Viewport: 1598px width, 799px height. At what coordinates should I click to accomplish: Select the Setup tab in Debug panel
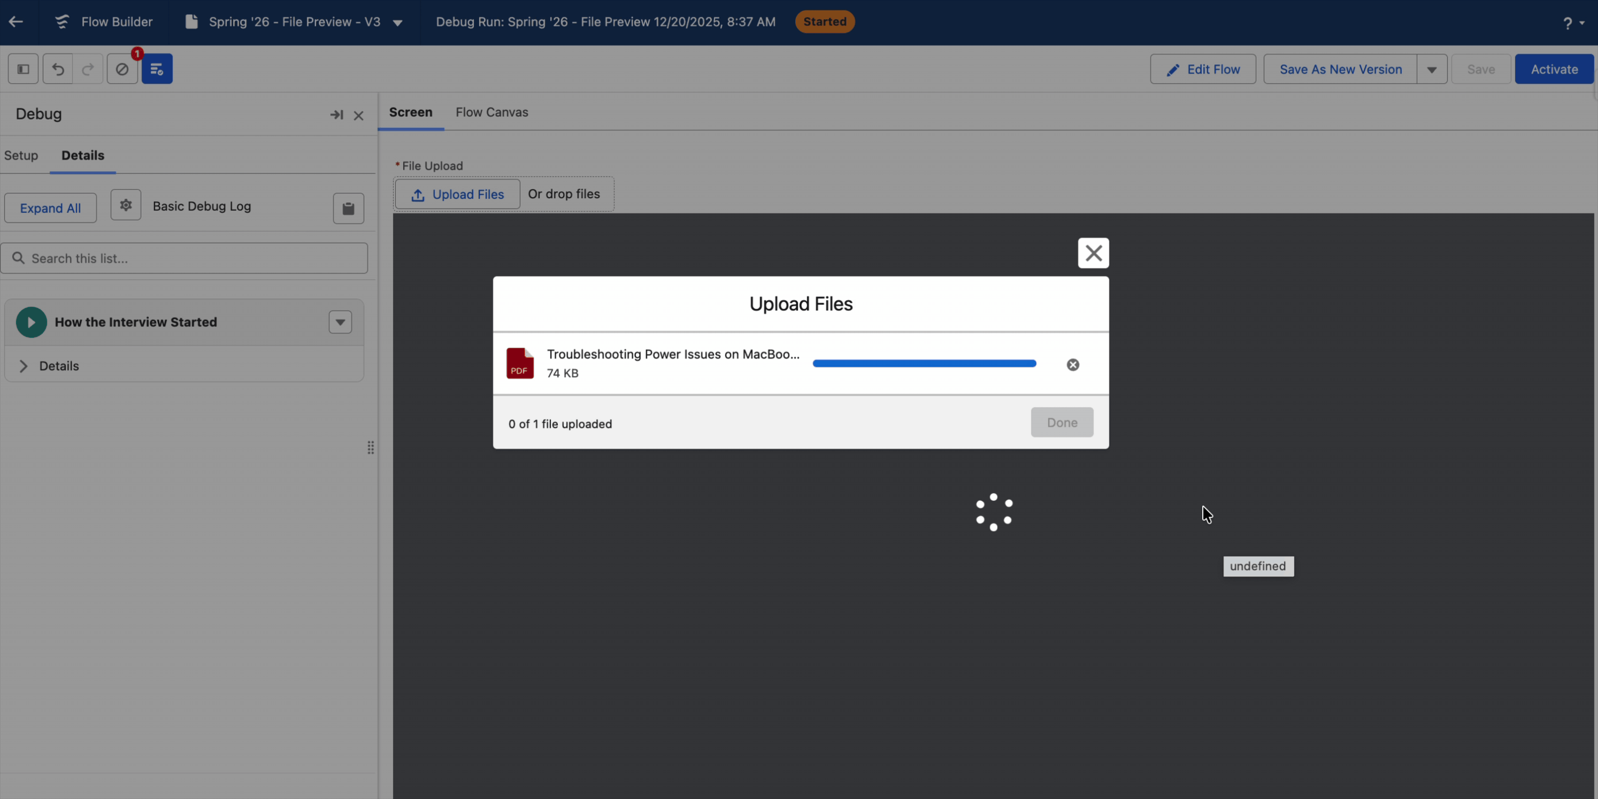[21, 155]
